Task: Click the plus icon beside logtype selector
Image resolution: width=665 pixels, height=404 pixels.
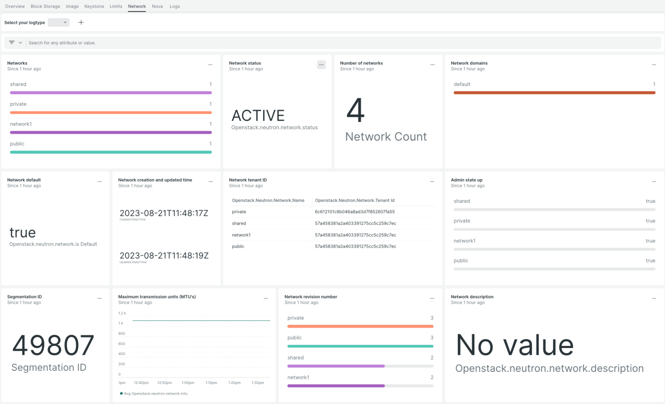Action: click(x=81, y=23)
